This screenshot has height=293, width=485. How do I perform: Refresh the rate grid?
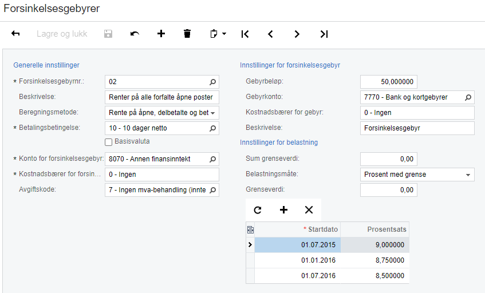pyautogui.click(x=258, y=210)
